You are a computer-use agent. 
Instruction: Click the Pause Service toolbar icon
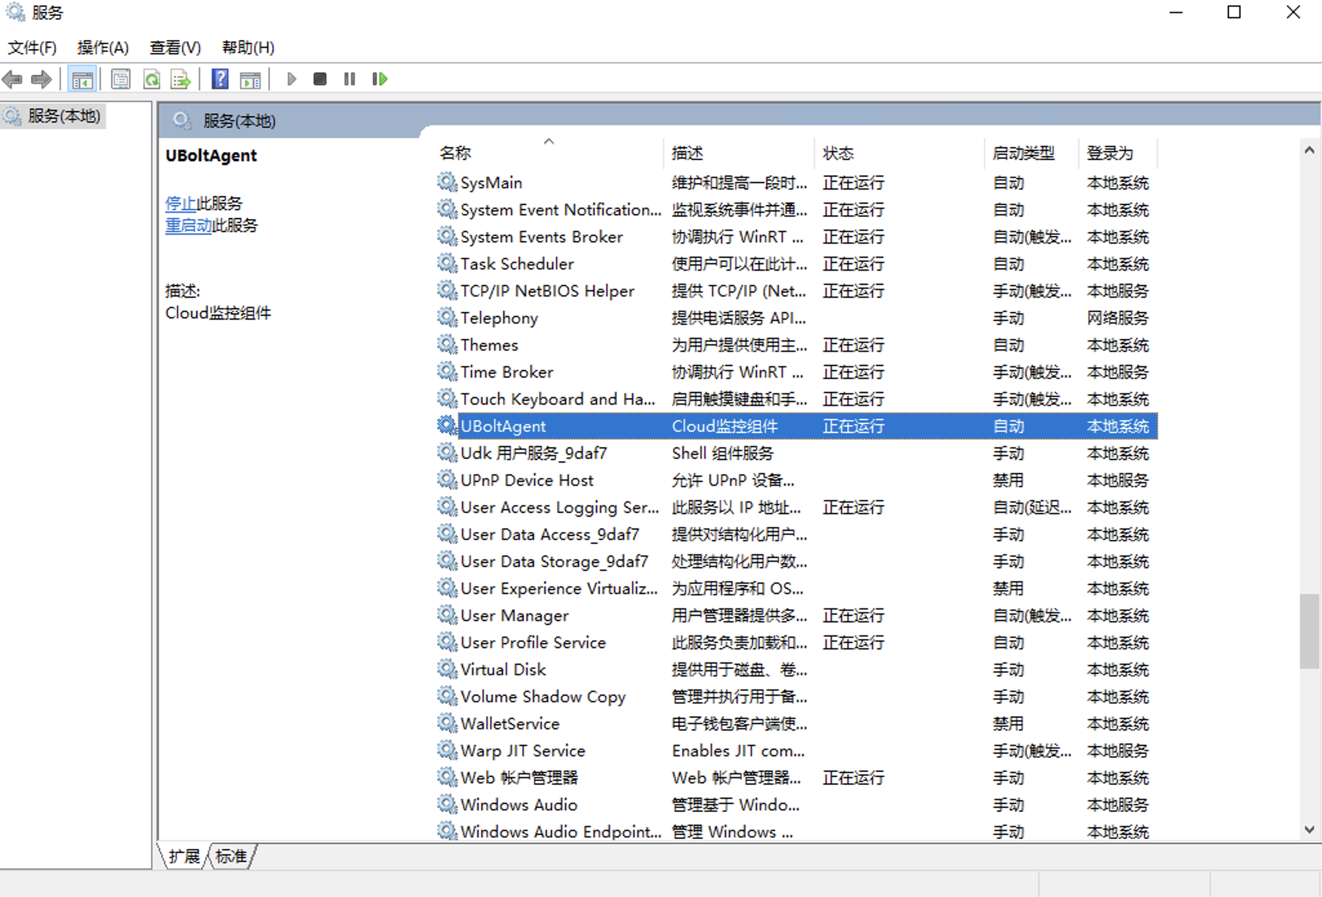tap(350, 79)
